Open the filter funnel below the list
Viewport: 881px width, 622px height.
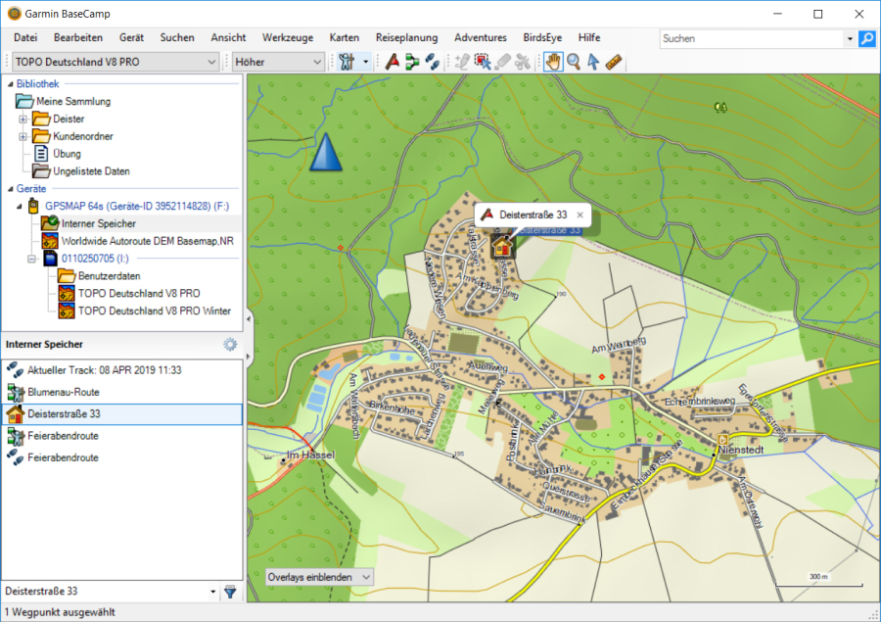[230, 592]
